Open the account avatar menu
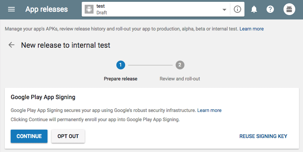The image size is (303, 152). 289,9
